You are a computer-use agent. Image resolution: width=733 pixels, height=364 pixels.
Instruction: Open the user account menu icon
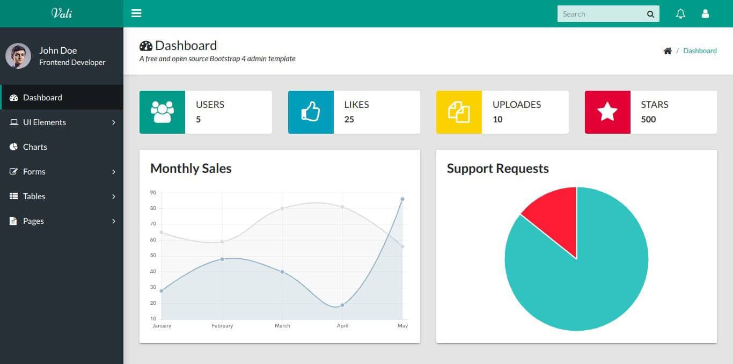click(705, 14)
